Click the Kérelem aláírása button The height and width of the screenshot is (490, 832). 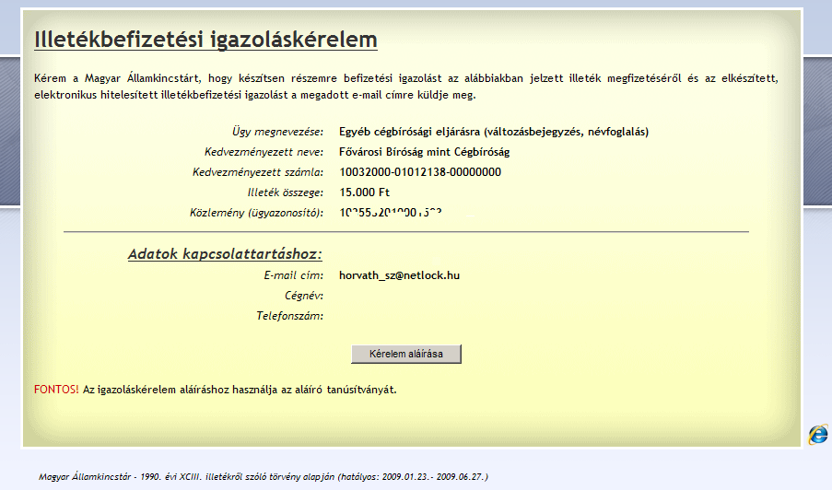(x=406, y=354)
